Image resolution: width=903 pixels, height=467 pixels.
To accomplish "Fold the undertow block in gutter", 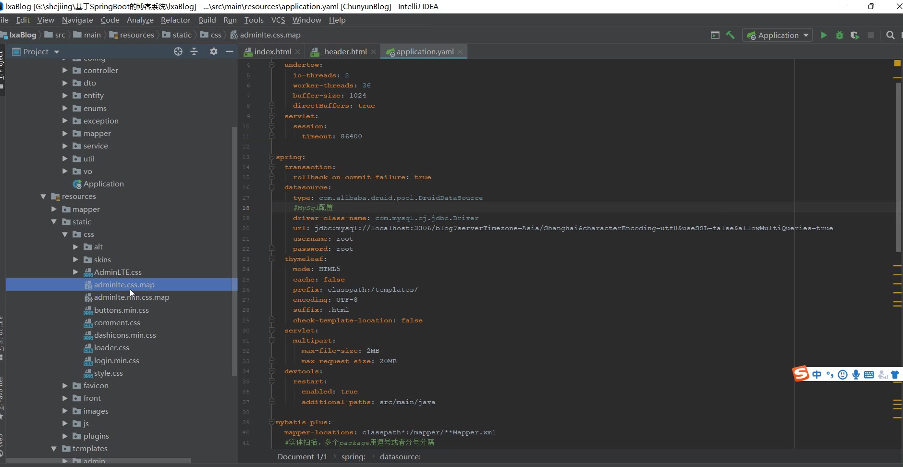I will pos(272,64).
